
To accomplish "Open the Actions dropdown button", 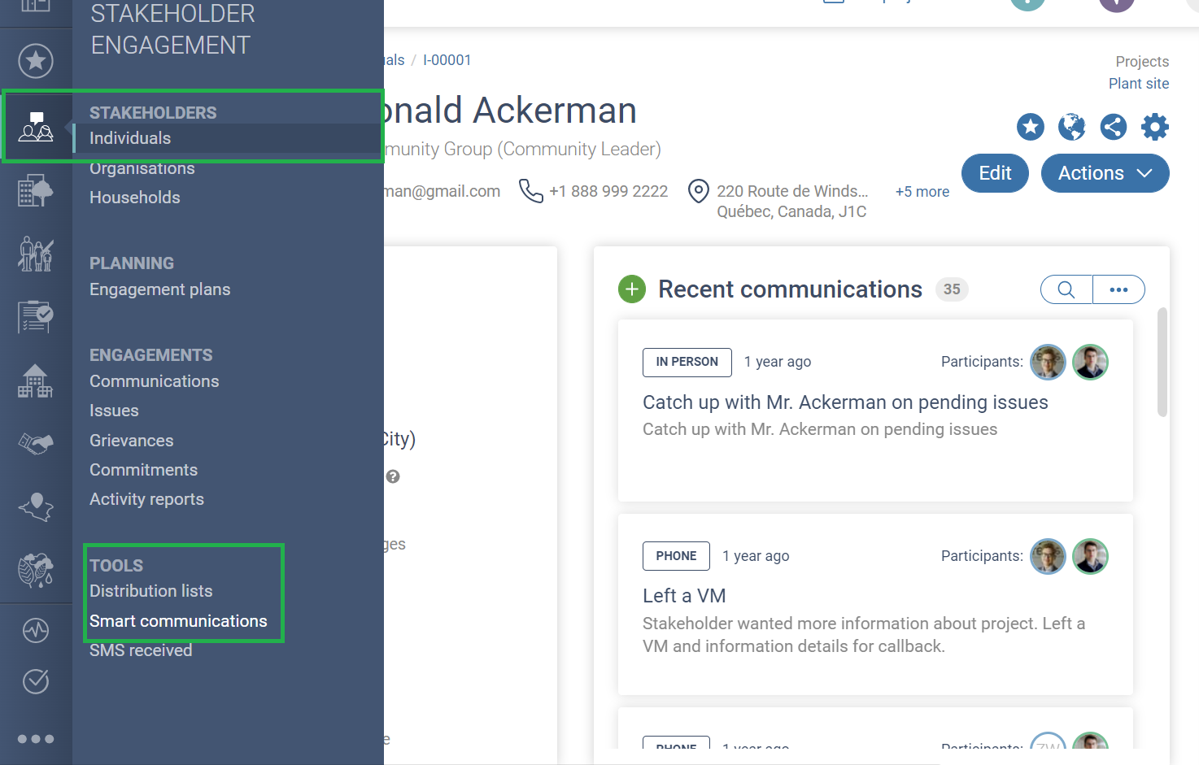I will click(1105, 173).
